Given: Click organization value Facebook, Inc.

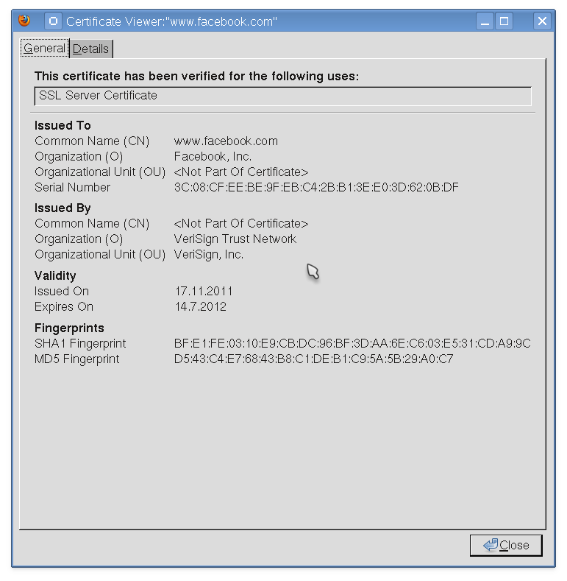Looking at the screenshot, I should 213,157.
